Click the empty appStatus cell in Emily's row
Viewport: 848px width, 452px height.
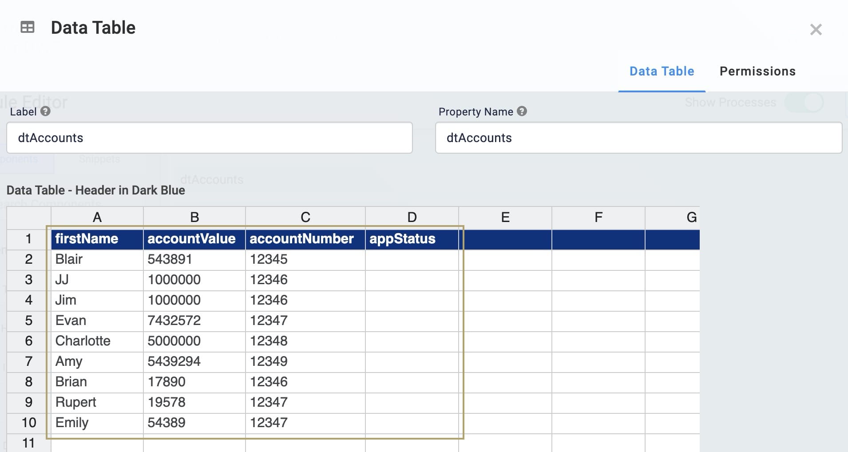click(412, 423)
